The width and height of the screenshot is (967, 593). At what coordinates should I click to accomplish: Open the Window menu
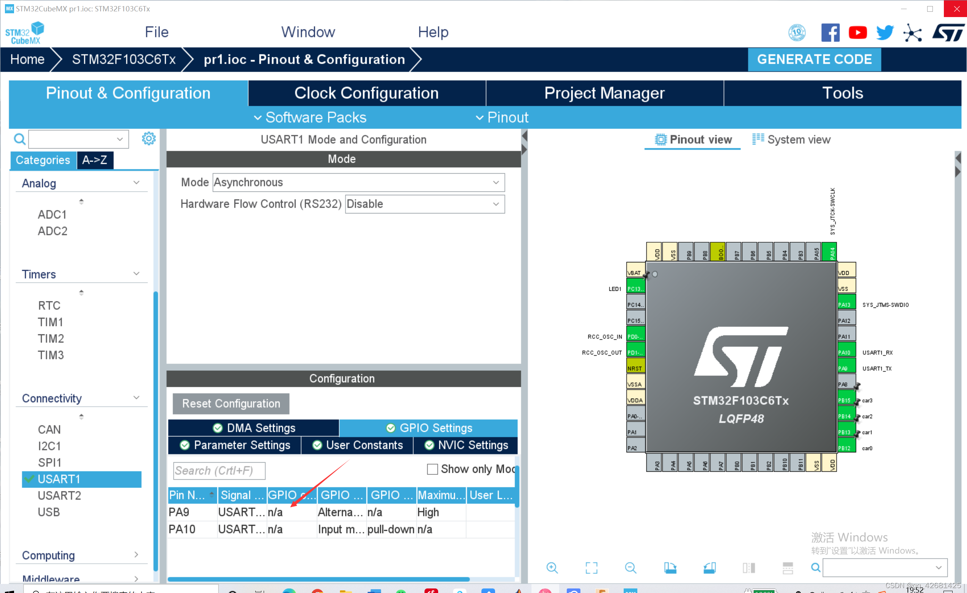[308, 32]
